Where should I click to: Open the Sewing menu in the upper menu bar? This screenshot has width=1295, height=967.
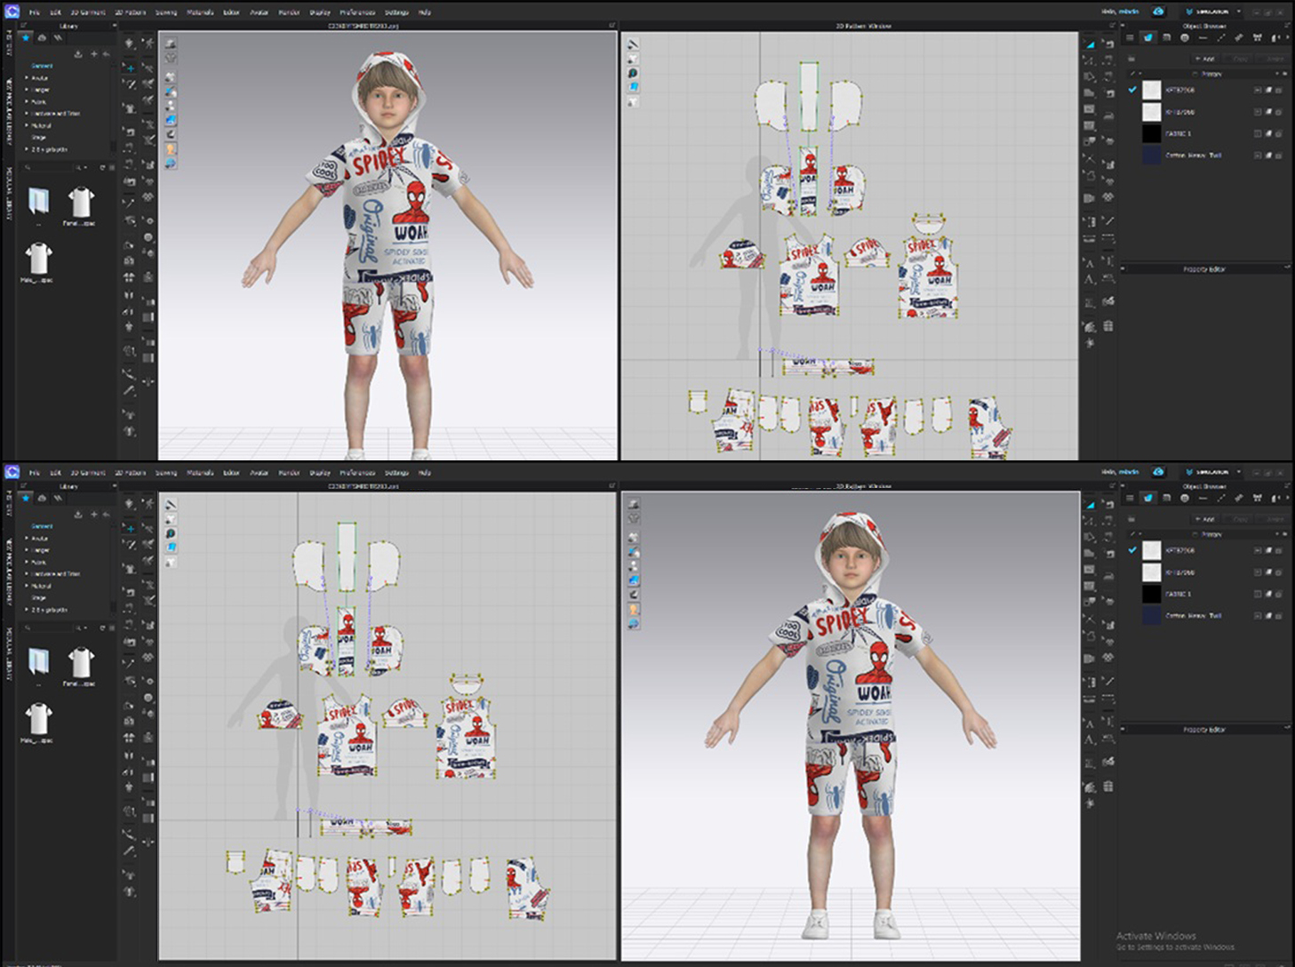click(x=166, y=12)
